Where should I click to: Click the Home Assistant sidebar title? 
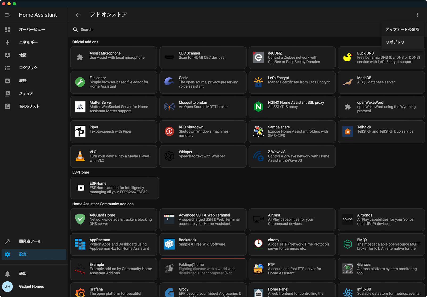tap(38, 15)
